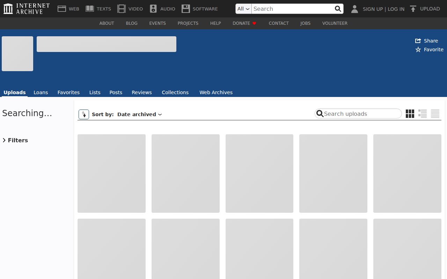Open the Date archived sort dropdown
This screenshot has width=447, height=279.
tap(140, 114)
